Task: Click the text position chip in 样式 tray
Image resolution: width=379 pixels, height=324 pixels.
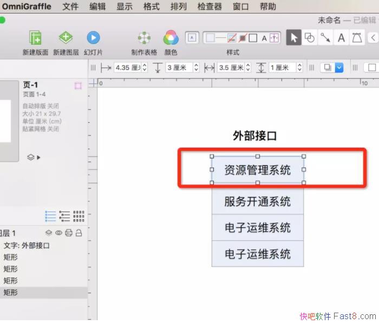Action: point(275,38)
